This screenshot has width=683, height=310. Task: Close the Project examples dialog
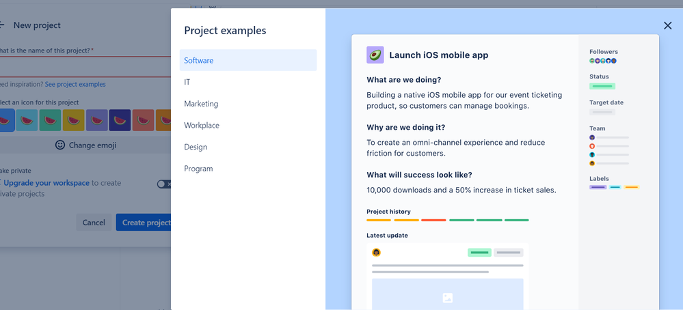click(667, 26)
